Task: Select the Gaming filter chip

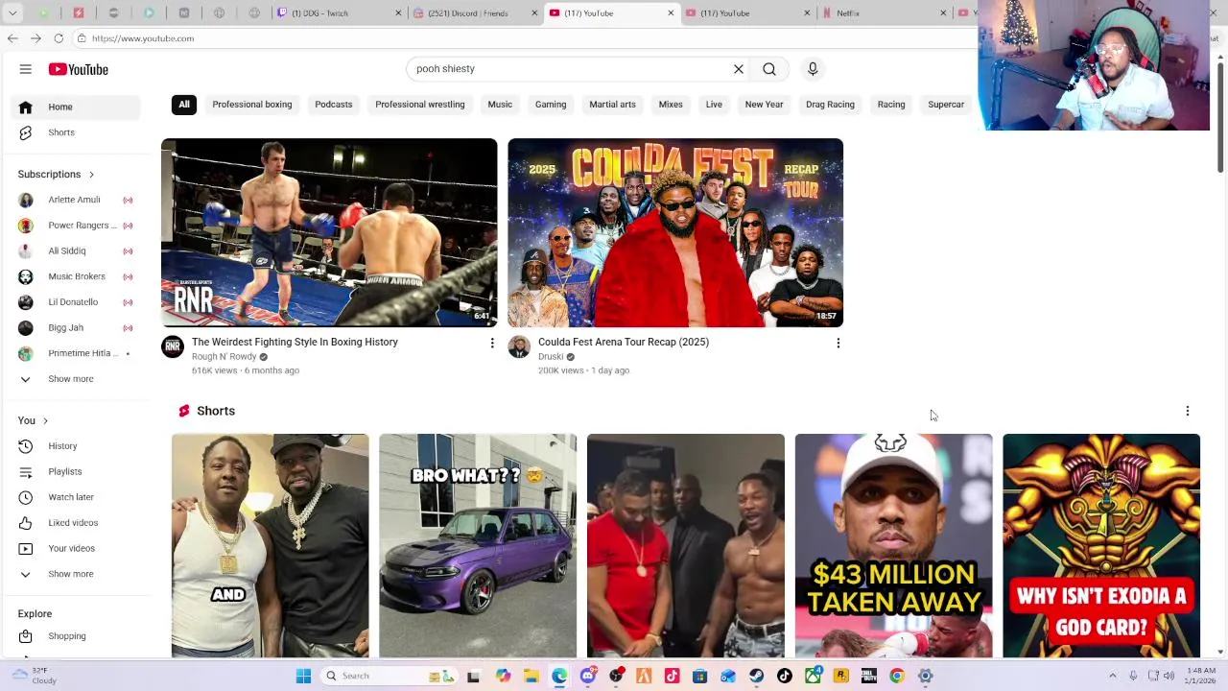Action: [551, 105]
